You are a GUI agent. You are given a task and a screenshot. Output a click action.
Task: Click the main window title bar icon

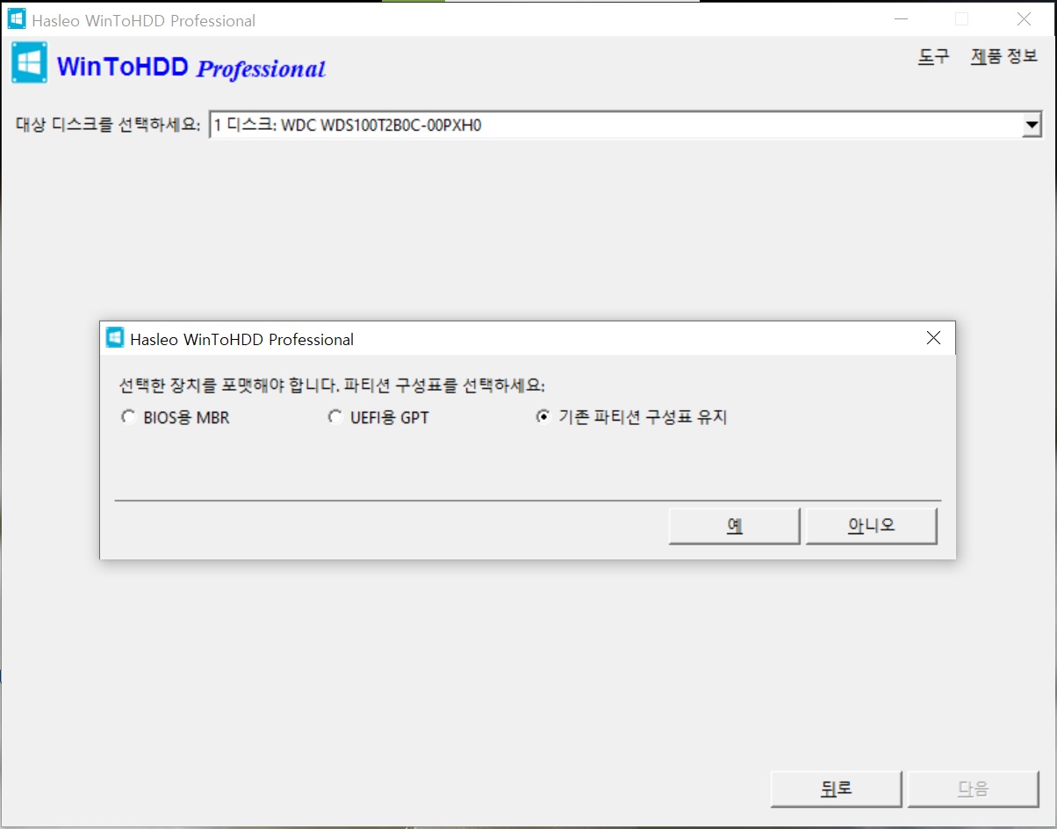(x=16, y=19)
